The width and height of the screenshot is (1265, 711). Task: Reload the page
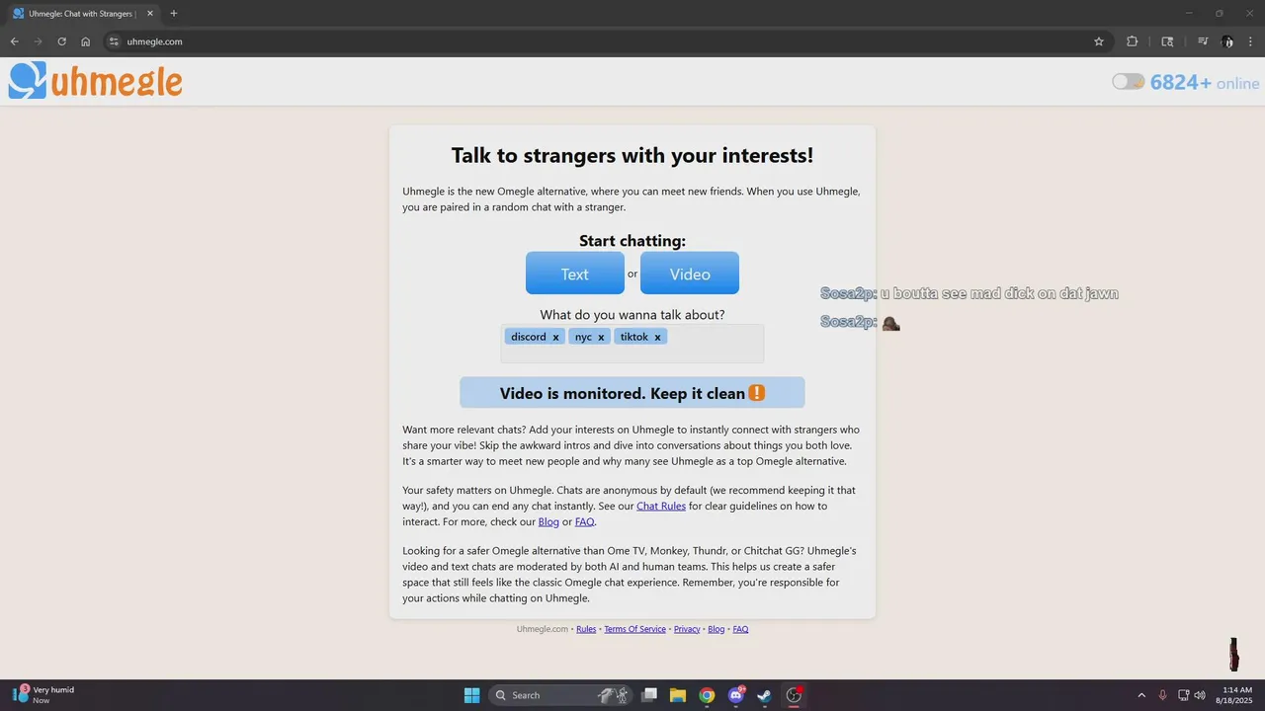(x=61, y=41)
